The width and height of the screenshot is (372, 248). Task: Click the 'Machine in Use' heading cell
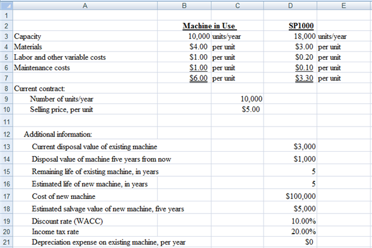coord(209,26)
